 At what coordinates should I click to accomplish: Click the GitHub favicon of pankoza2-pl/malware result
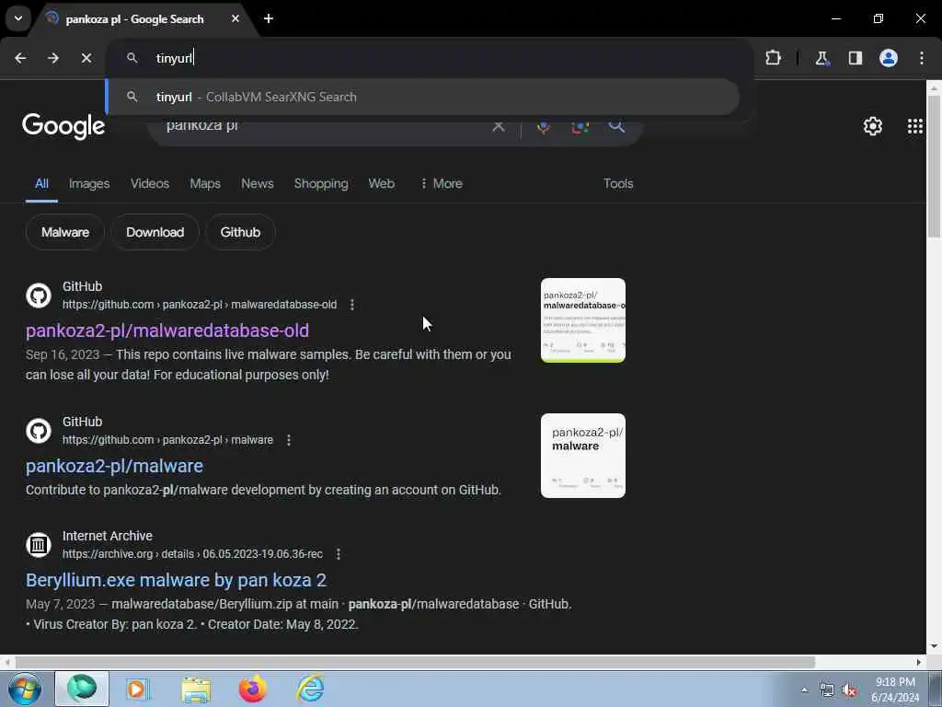pyautogui.click(x=39, y=431)
